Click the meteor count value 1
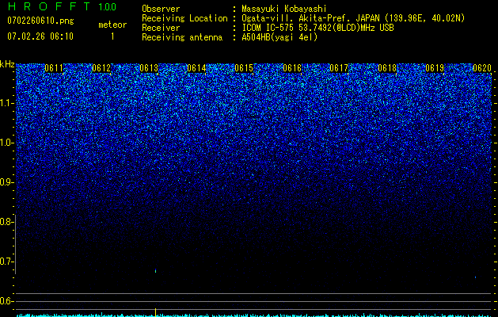 [x=112, y=36]
